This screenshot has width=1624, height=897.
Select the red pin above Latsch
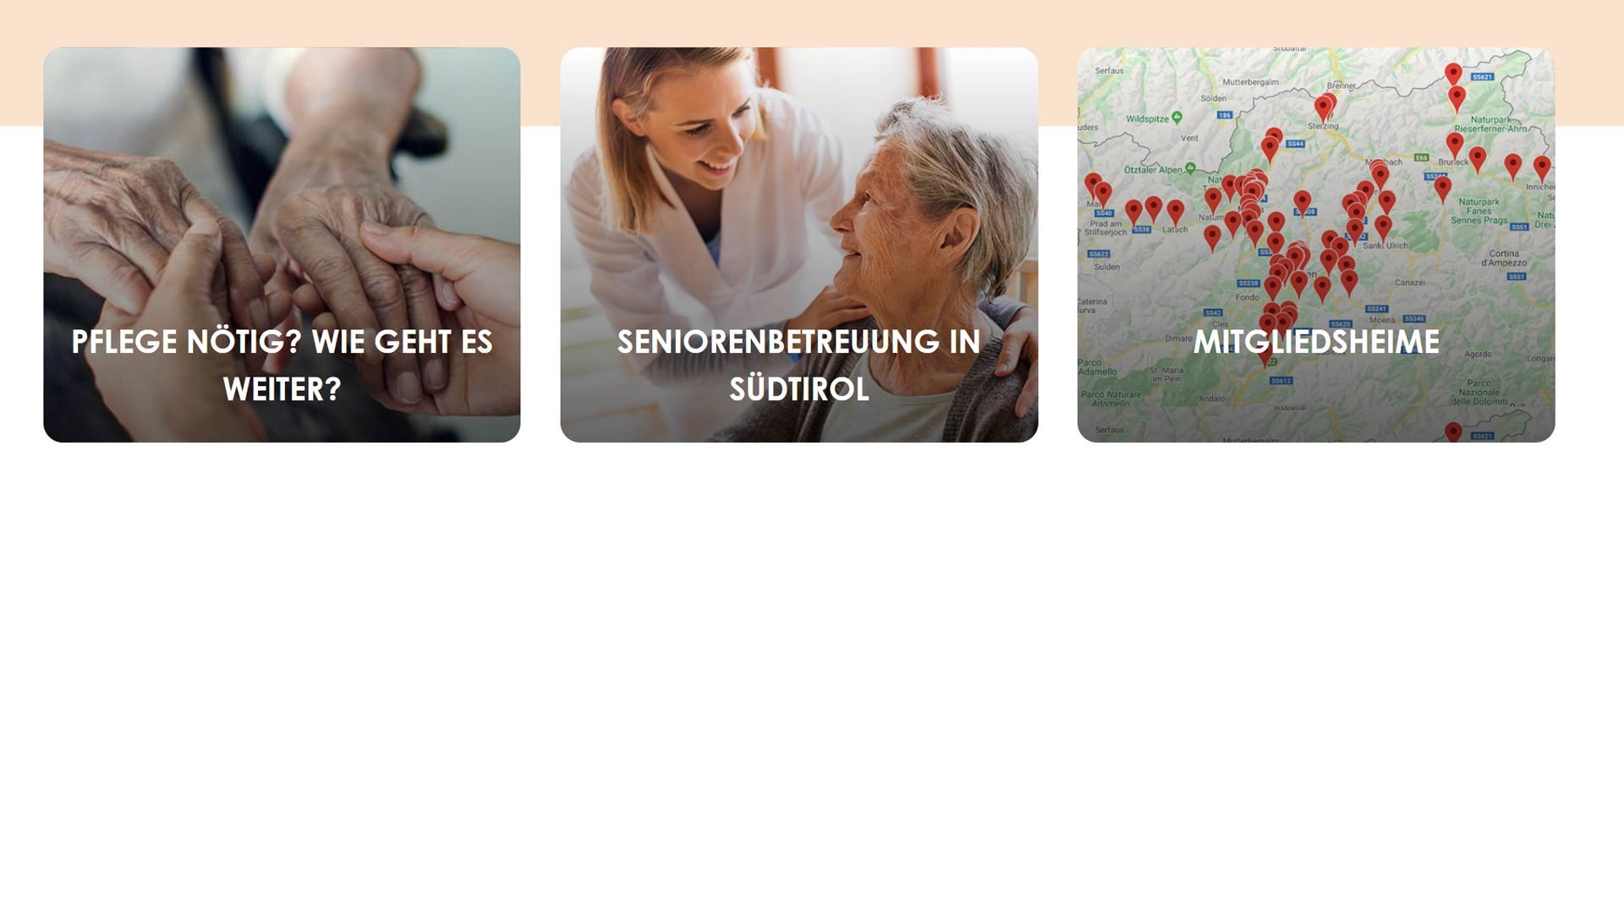(1175, 212)
